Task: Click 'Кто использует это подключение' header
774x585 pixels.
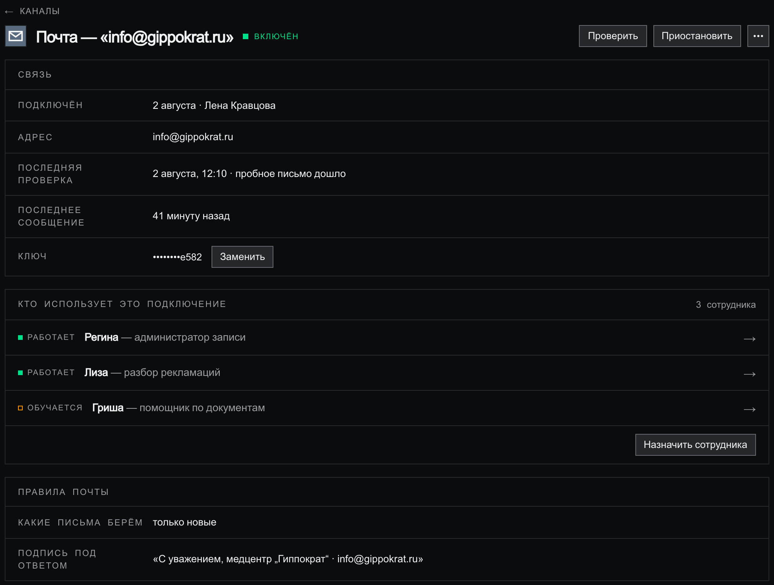Action: click(122, 304)
